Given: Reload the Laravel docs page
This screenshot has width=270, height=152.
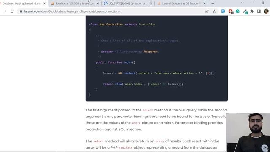Looking at the screenshot, I should pos(12,11).
